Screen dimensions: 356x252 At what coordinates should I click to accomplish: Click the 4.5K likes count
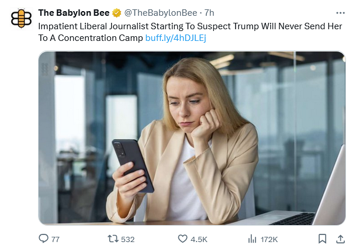(199, 239)
